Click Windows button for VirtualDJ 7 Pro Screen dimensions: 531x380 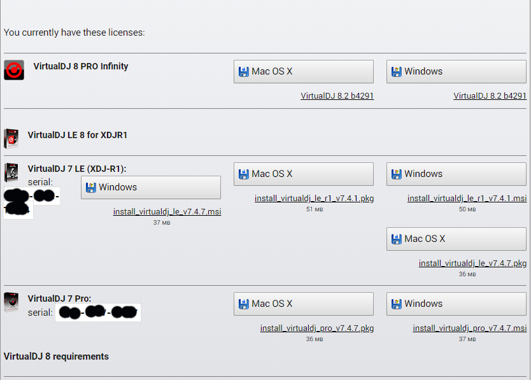click(x=456, y=304)
